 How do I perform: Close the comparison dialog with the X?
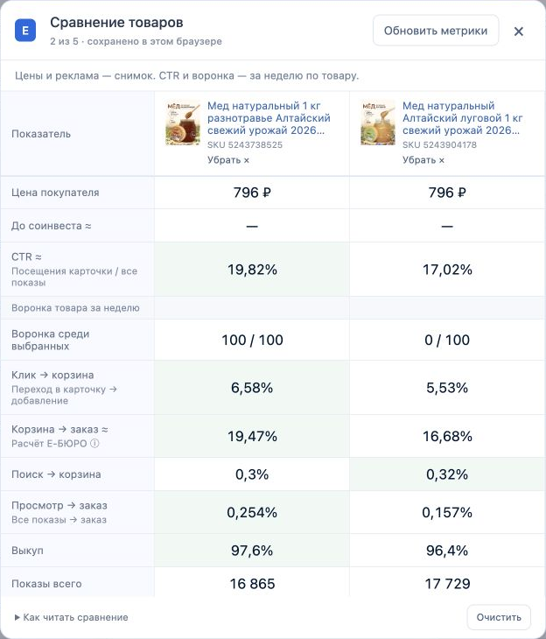518,32
